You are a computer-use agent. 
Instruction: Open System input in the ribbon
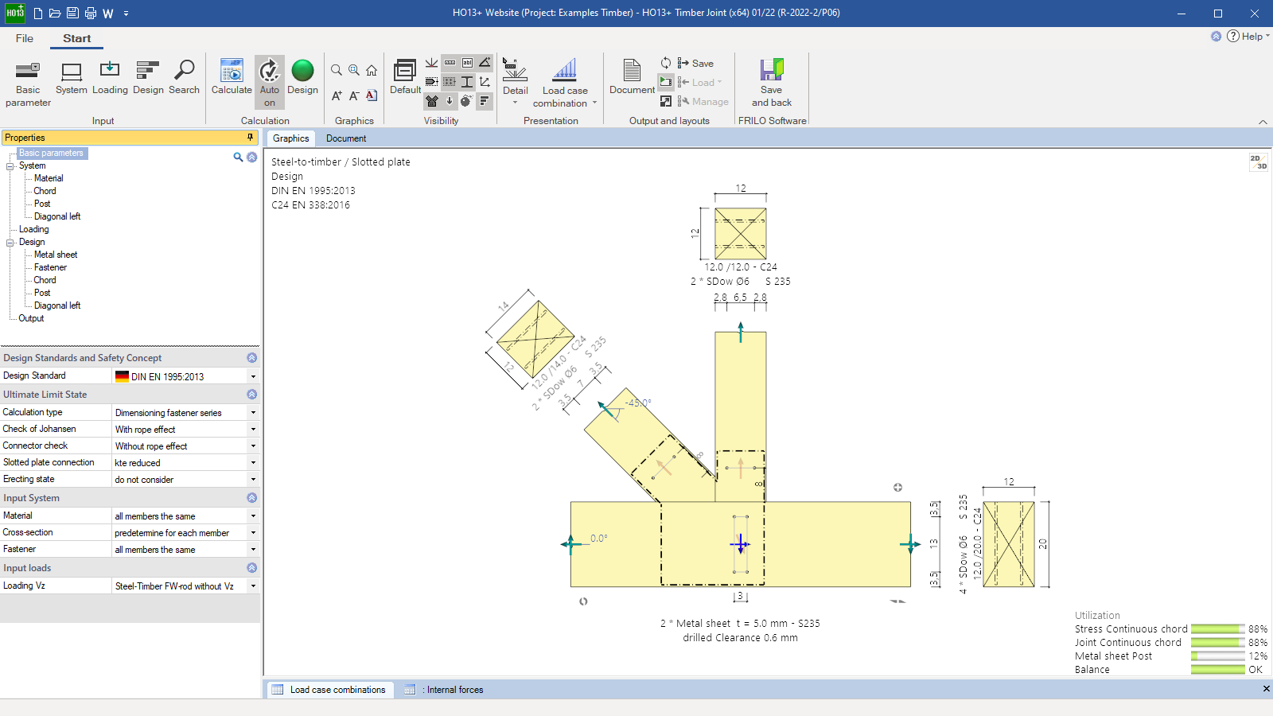pyautogui.click(x=72, y=78)
